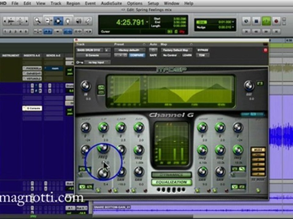Open the Region menu
The height and width of the screenshot is (219, 293).
(73, 3)
